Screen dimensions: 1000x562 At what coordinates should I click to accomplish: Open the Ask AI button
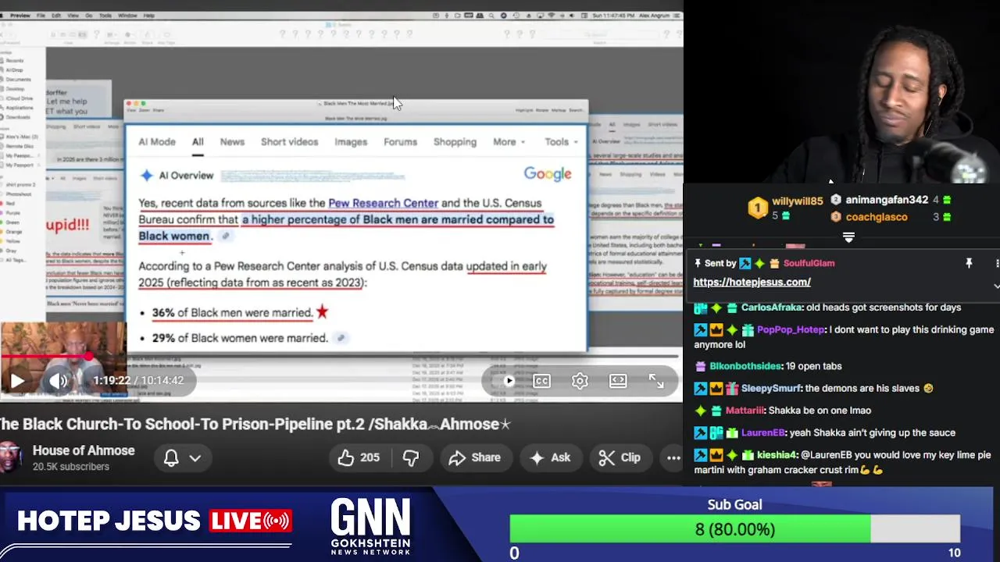[550, 457]
